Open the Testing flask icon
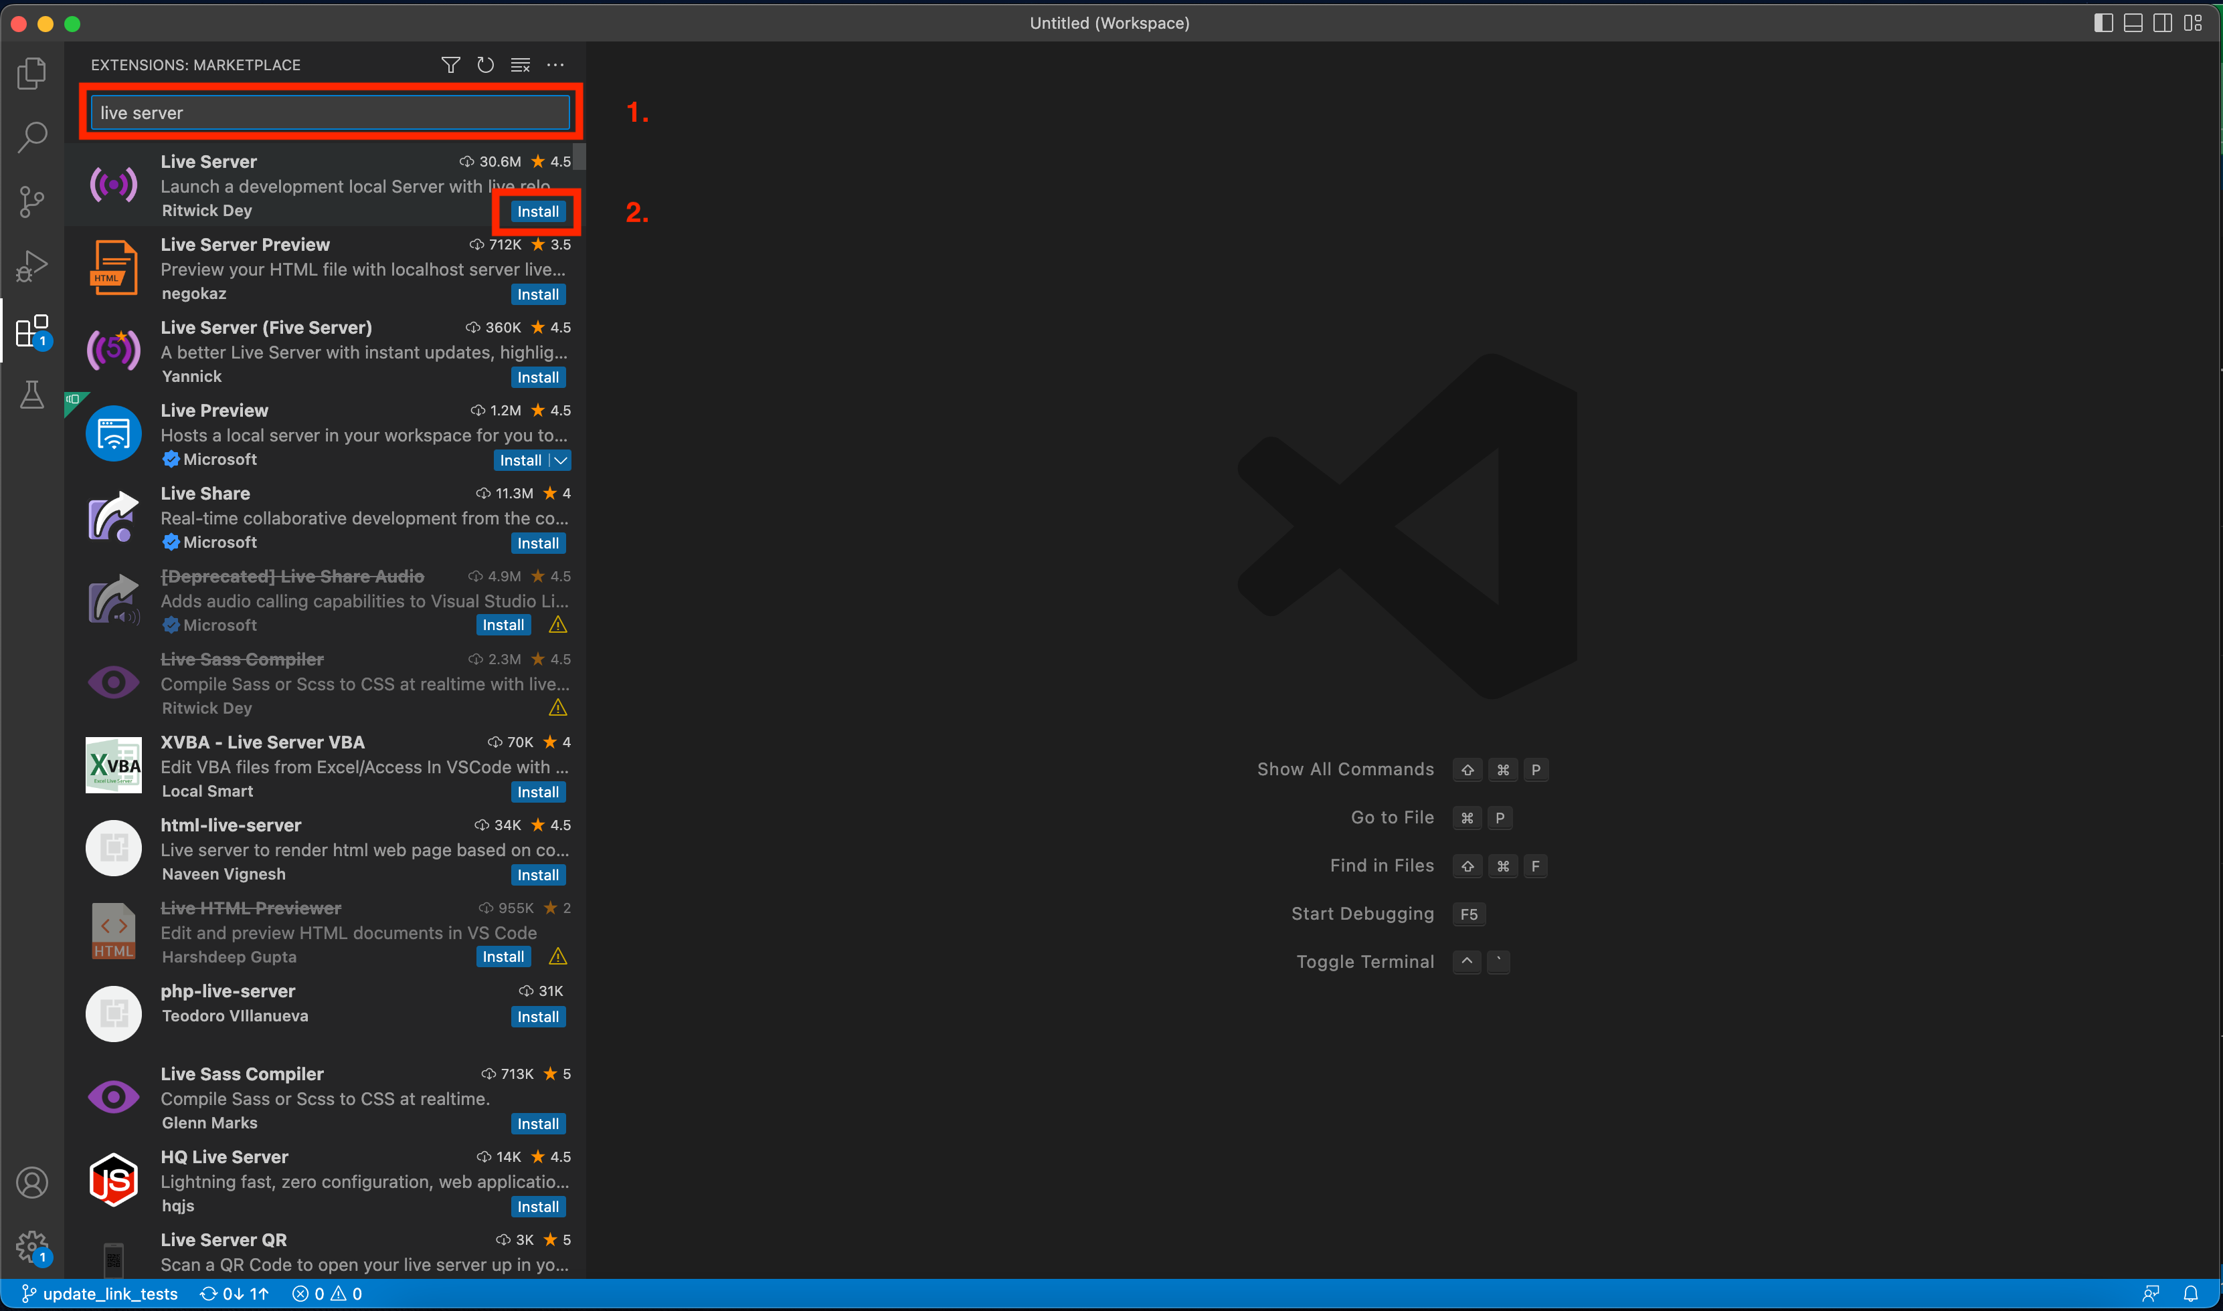Screen dimensions: 2223x1311 (x=32, y=395)
